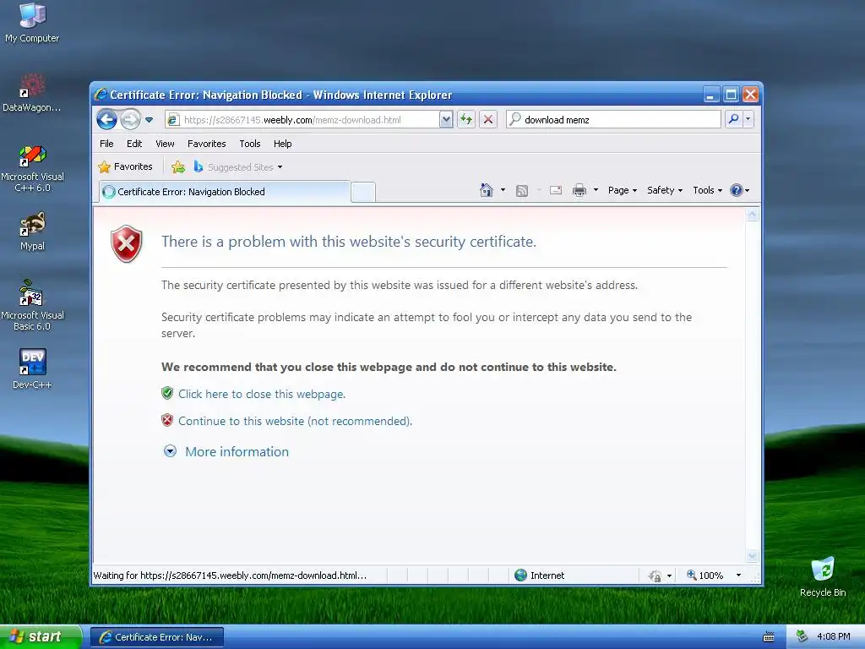Expand the Print dropdown arrow
The image size is (865, 649).
click(x=596, y=190)
